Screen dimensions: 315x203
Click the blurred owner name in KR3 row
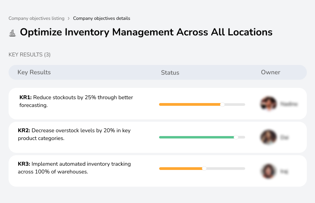tap(284, 171)
